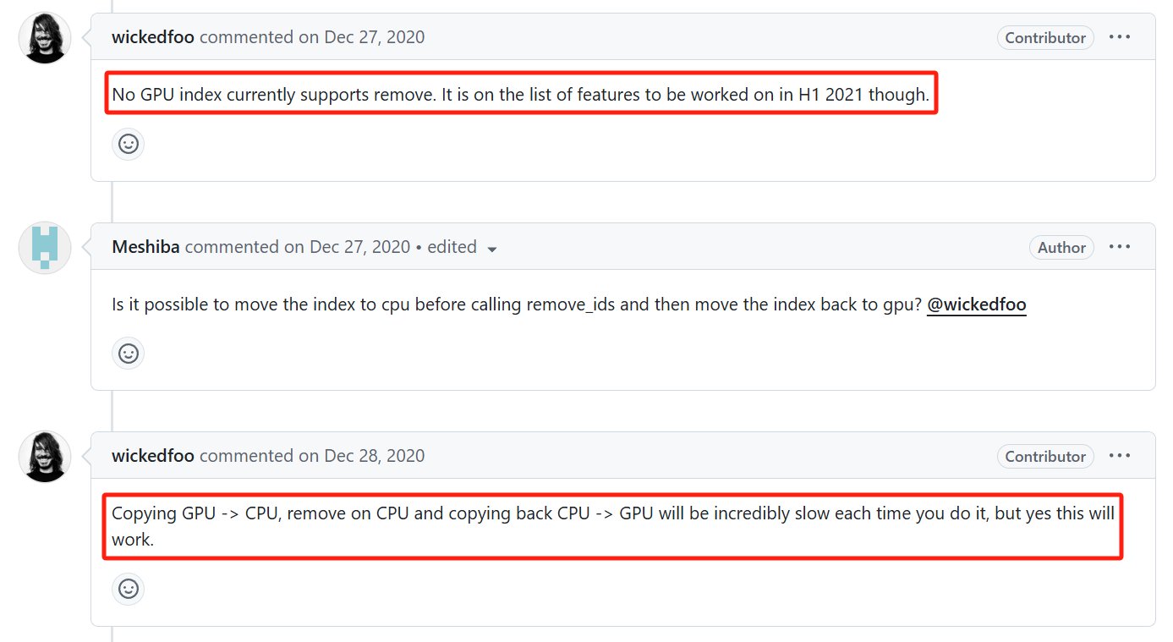Click wickedfoo's avatar beside the Dec 28 comment
This screenshot has height=642, width=1173.
(45, 458)
